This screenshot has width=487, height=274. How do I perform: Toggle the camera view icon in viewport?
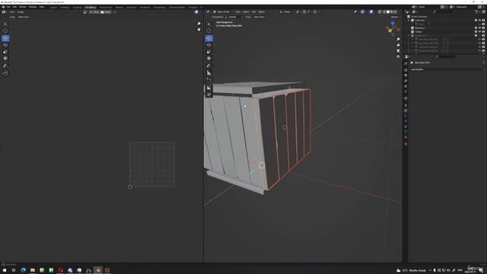pyautogui.click(x=398, y=51)
